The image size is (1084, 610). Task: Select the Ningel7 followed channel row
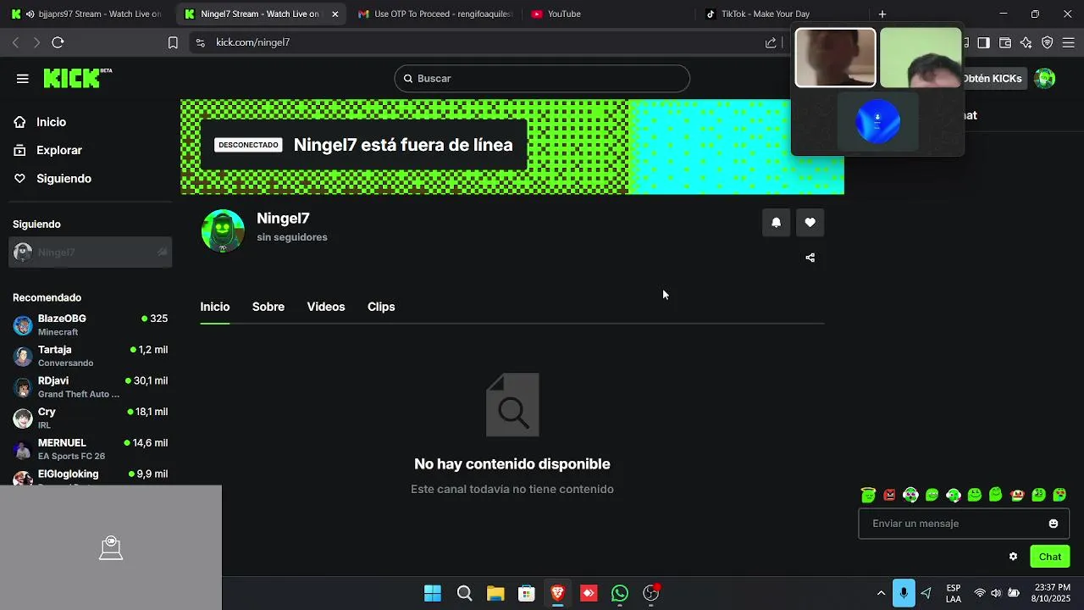[91, 252]
